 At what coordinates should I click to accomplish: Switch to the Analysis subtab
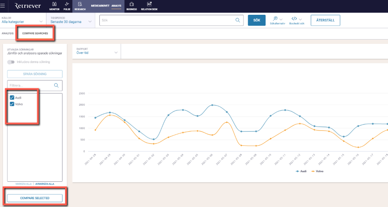coord(8,33)
